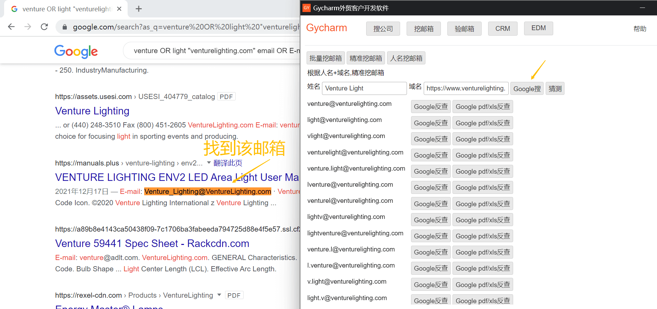
Task: Click the l.venture@venturelighting.com email text
Action: click(x=351, y=265)
